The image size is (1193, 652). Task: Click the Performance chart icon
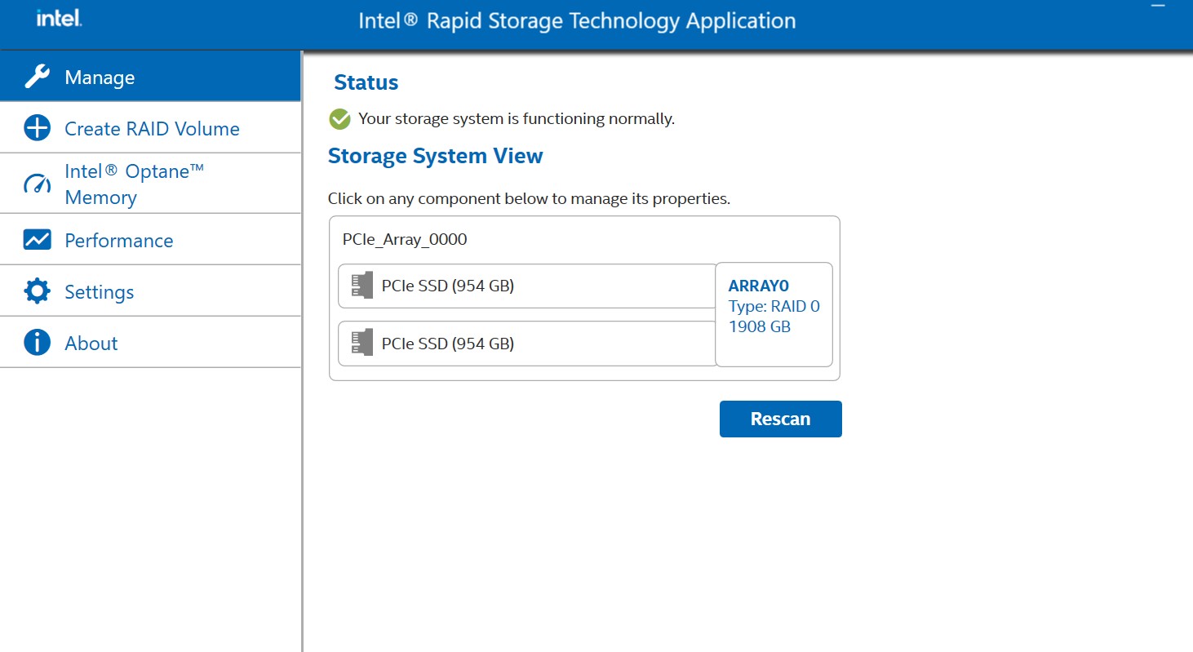click(x=37, y=241)
